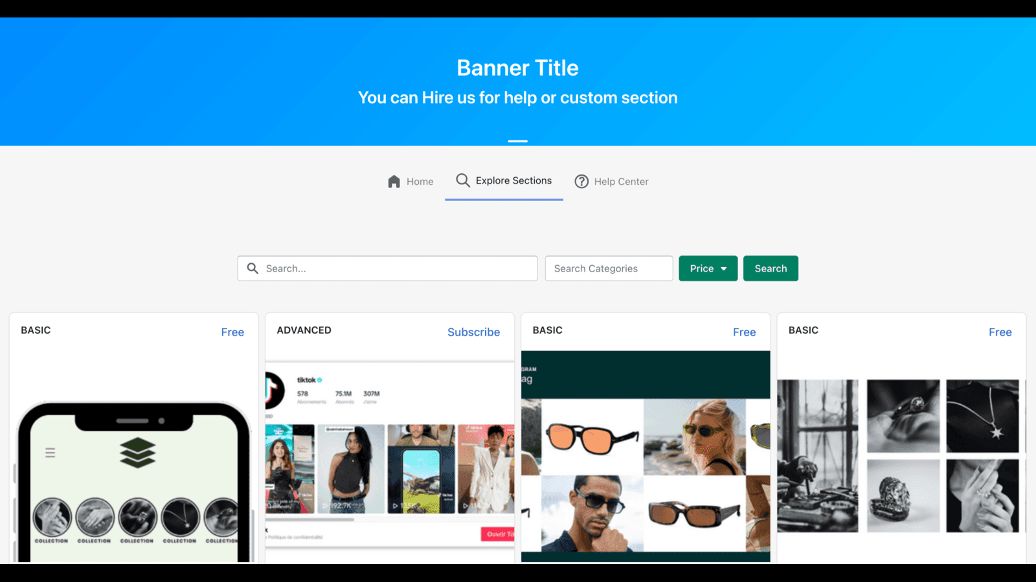Click Free link on the sunglasses card
The height and width of the screenshot is (582, 1036).
click(x=744, y=332)
